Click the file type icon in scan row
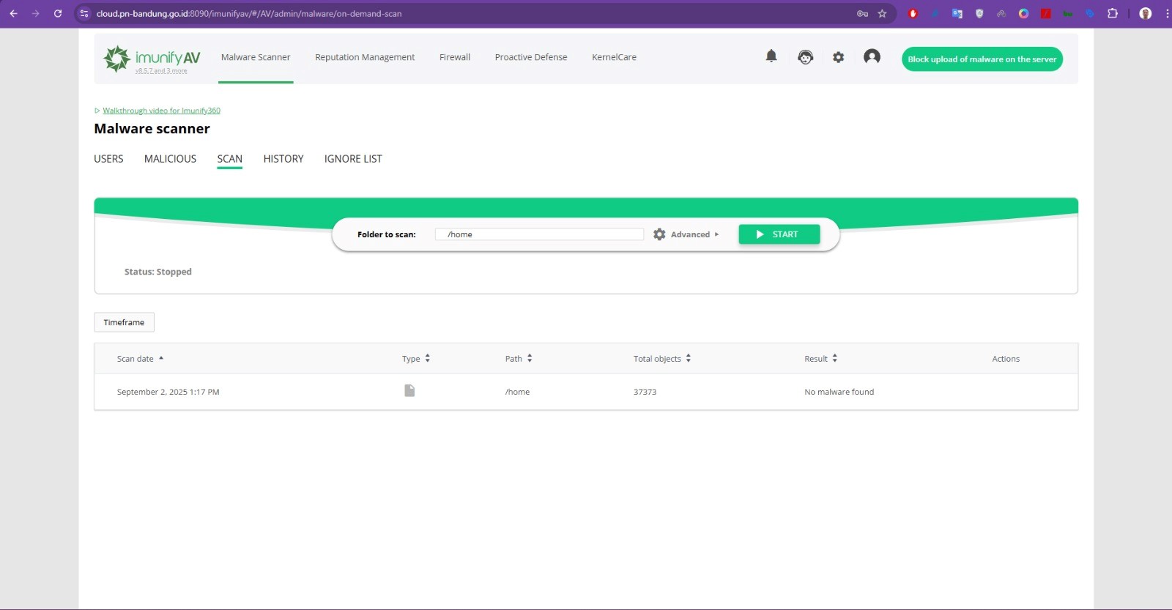 coord(409,391)
